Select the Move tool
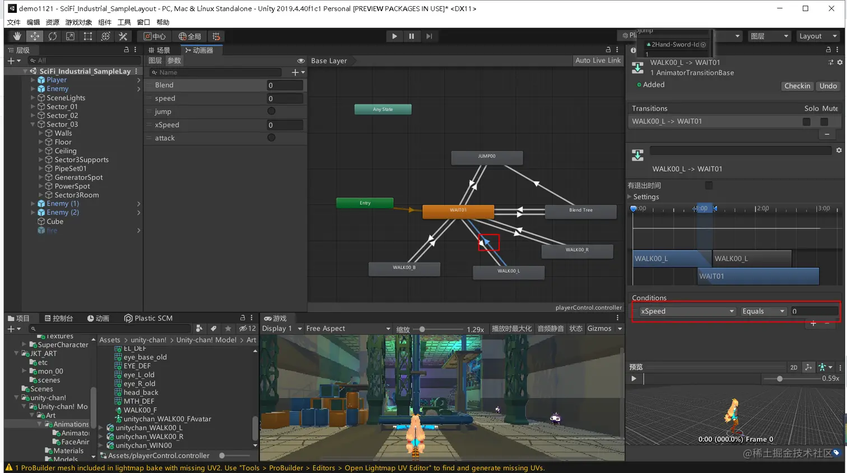This screenshot has height=473, width=847. pos(35,36)
